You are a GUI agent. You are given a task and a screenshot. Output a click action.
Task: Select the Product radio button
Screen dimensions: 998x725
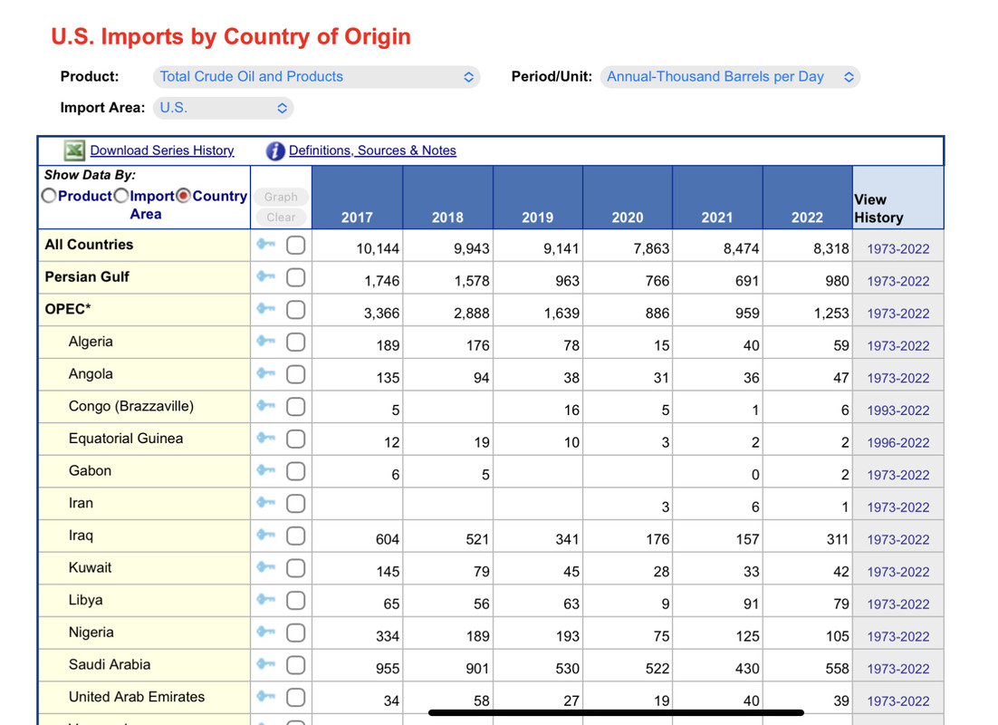(49, 196)
